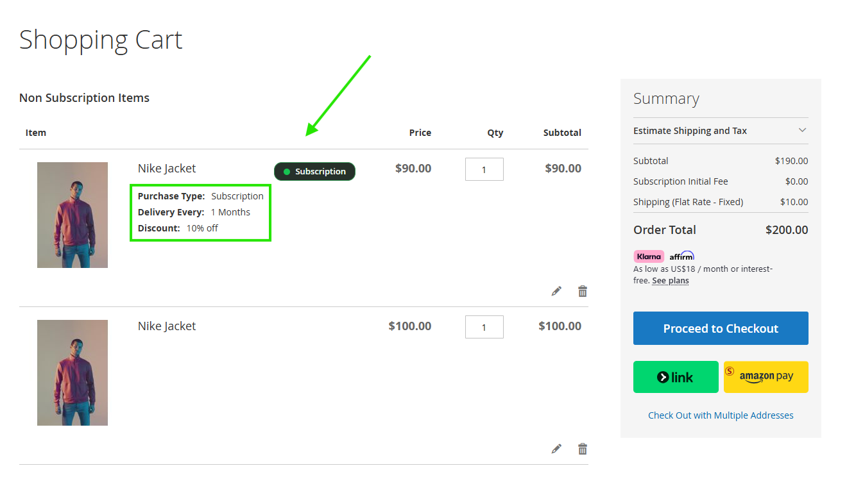Click the Non Subscription Items heading

click(84, 98)
